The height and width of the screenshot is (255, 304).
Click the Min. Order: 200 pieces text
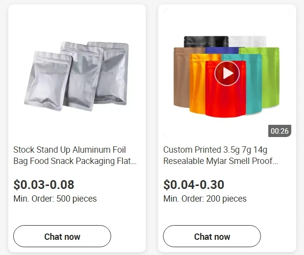(x=205, y=199)
